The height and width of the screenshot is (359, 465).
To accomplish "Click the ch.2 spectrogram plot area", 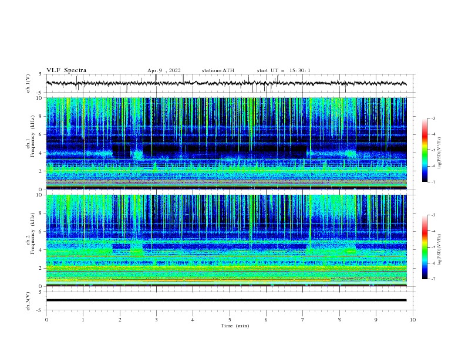I will pyautogui.click(x=227, y=241).
